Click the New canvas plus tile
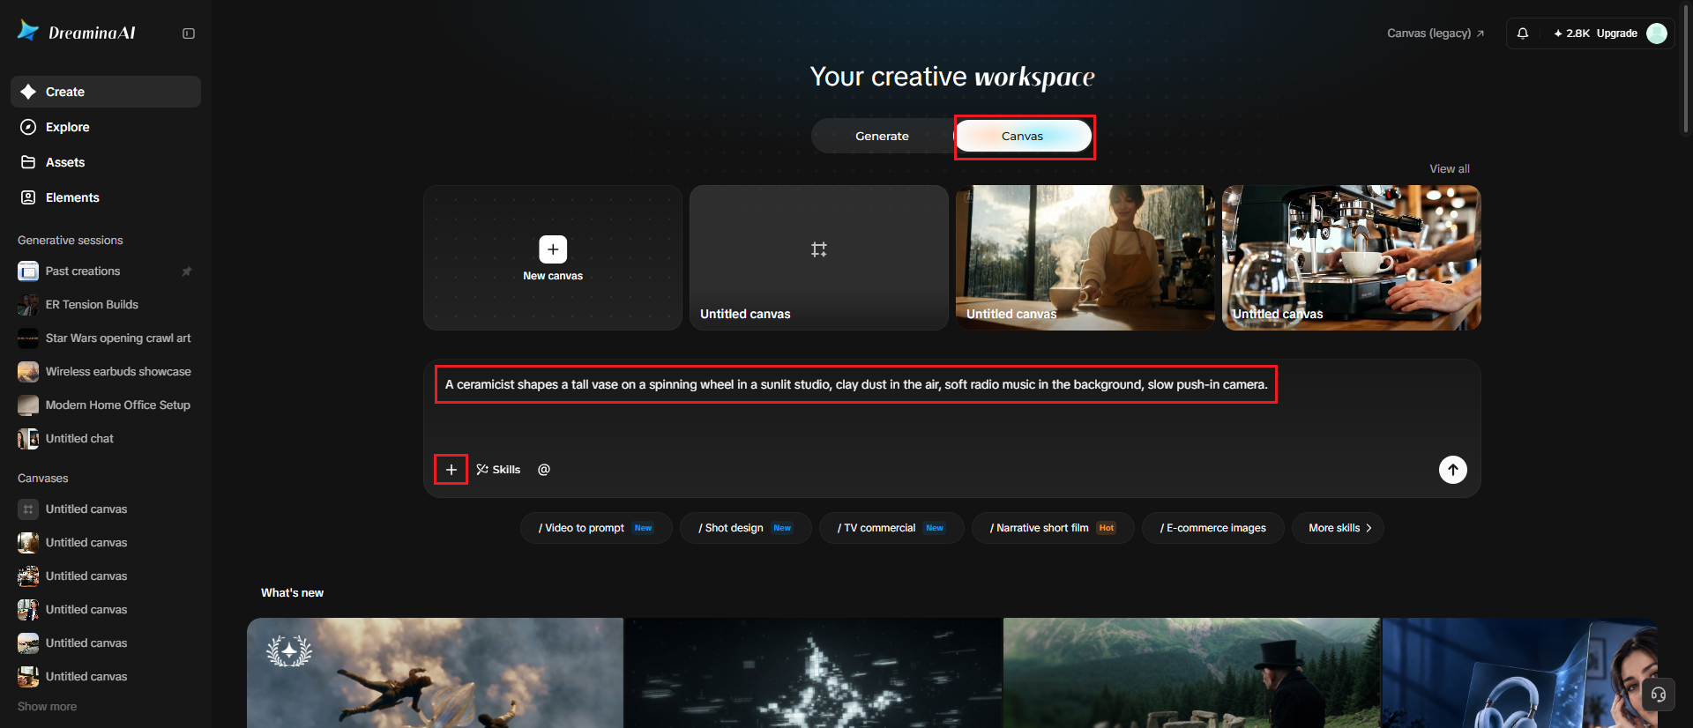This screenshot has height=728, width=1693. click(553, 257)
